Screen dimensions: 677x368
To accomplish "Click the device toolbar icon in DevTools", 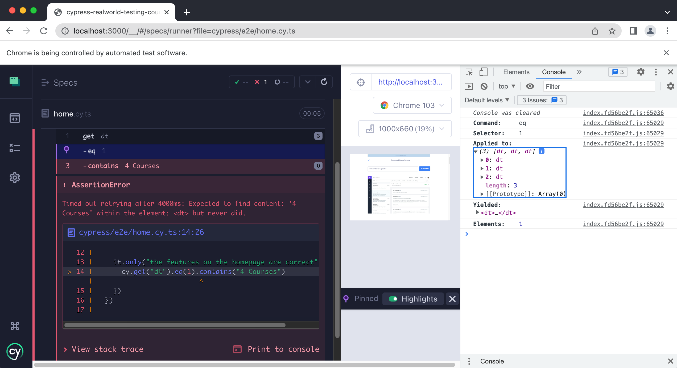I will pyautogui.click(x=482, y=72).
